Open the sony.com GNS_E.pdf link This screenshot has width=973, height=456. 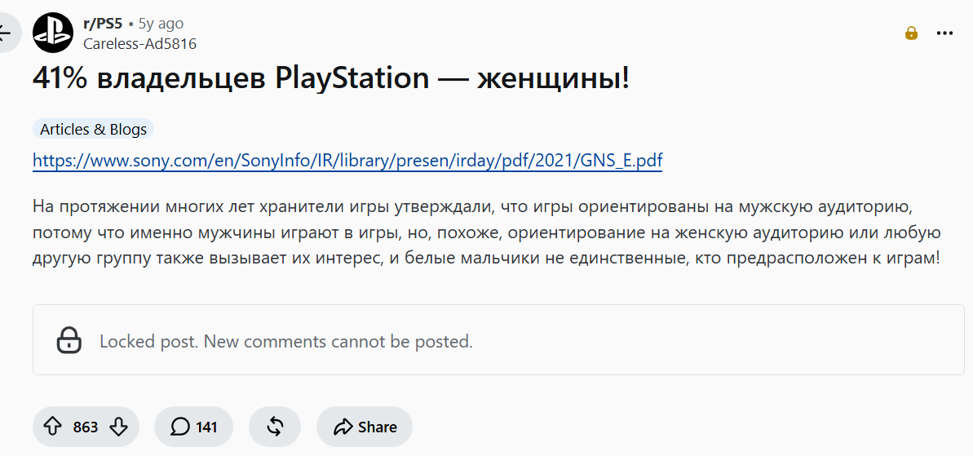(347, 161)
